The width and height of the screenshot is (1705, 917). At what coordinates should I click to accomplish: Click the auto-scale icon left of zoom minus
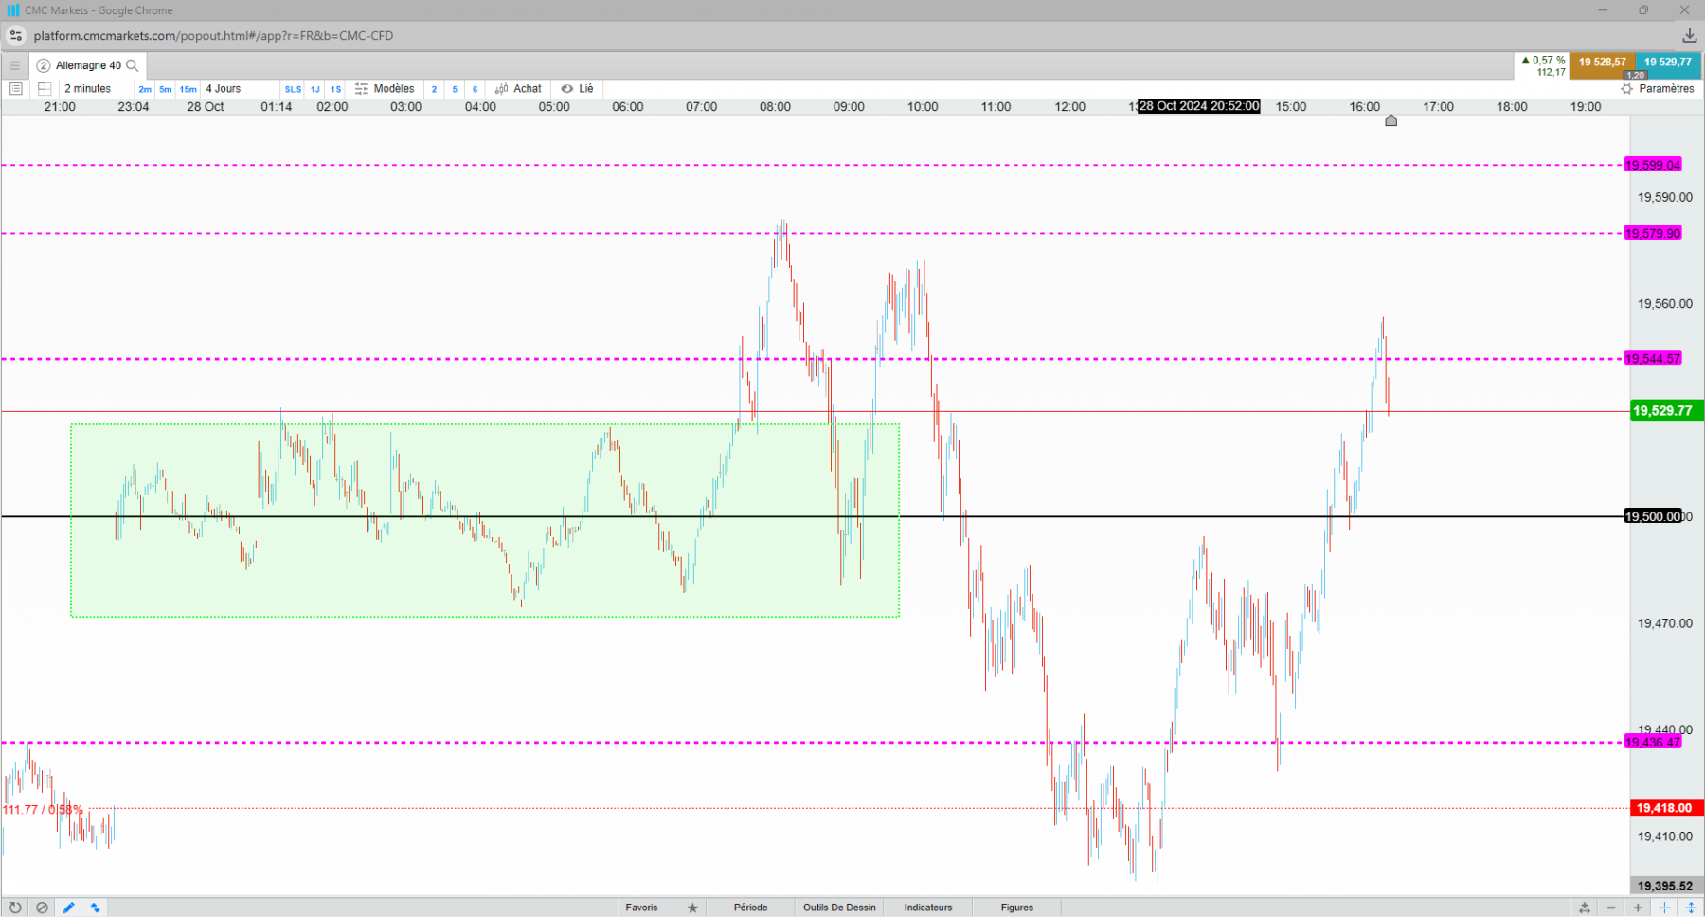(x=1585, y=908)
